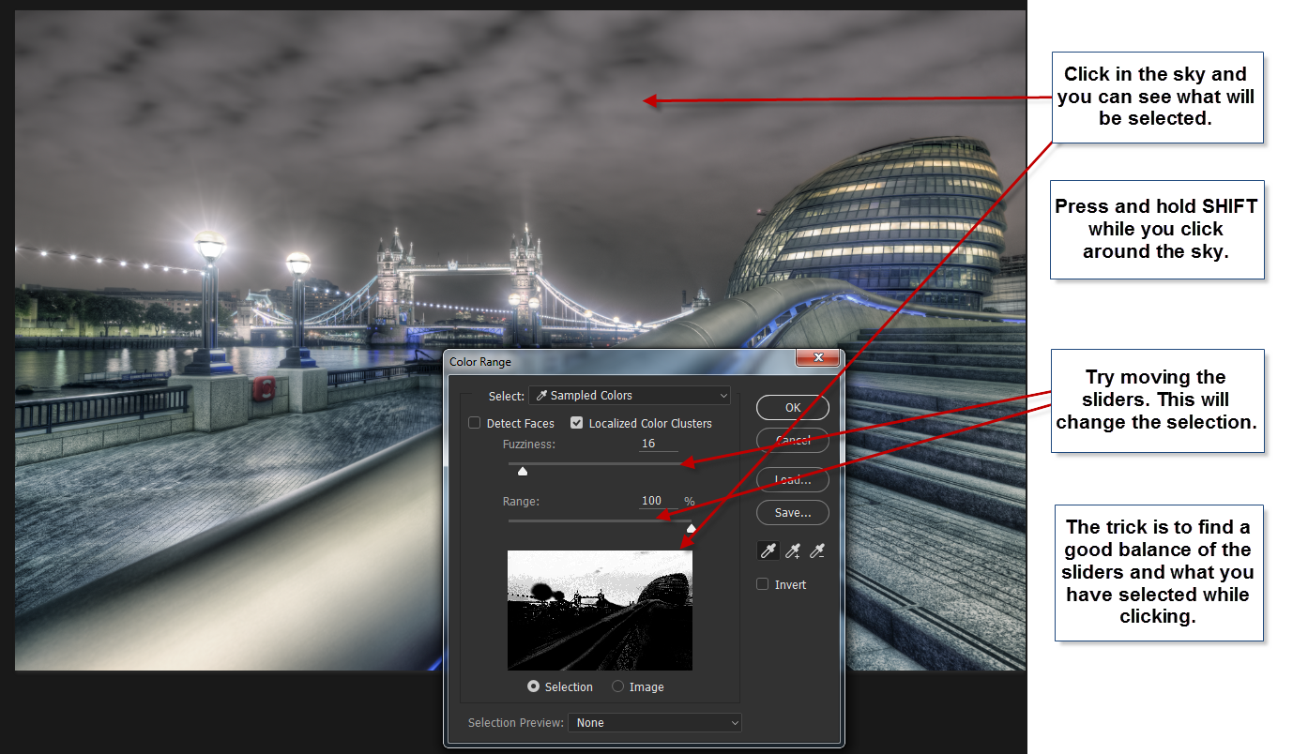Open the Selection Preview dropdown set to None
The height and width of the screenshot is (754, 1308).
tap(654, 722)
